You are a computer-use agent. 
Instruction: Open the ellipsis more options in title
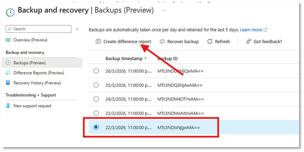[x=164, y=10]
